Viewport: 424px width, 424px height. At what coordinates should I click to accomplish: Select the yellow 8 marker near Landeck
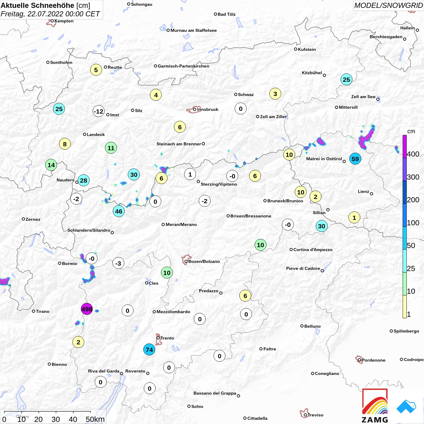tap(65, 144)
